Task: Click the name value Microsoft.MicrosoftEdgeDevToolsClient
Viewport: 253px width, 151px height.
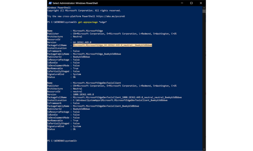Action: click(x=97, y=83)
